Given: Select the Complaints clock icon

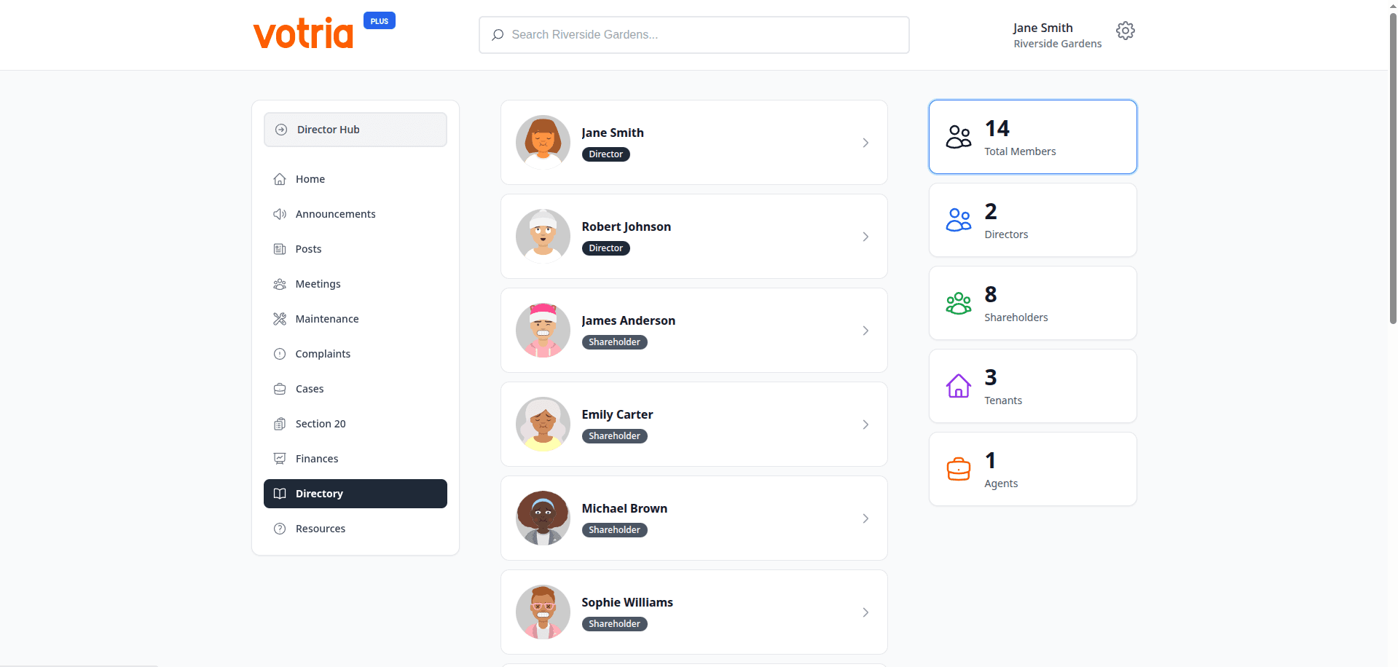Looking at the screenshot, I should coord(280,354).
